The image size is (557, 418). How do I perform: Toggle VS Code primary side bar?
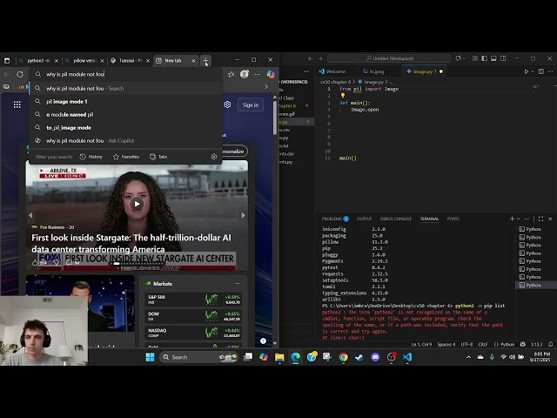[x=484, y=58]
